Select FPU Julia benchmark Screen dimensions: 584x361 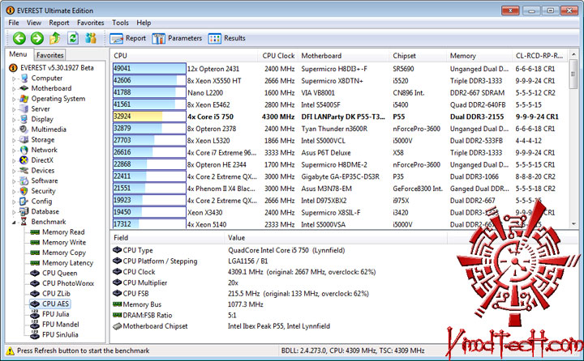point(55,314)
